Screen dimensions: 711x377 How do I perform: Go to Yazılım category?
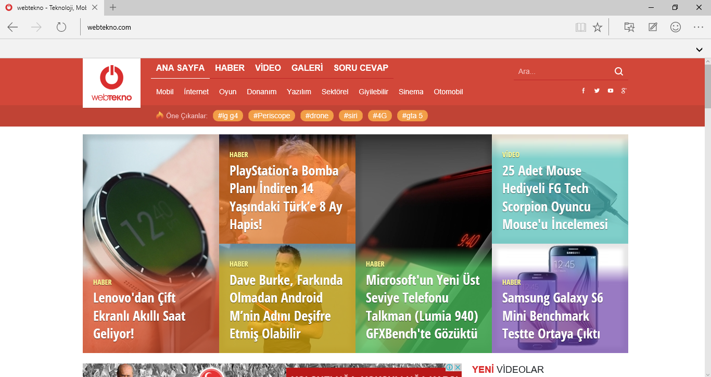[x=299, y=92]
